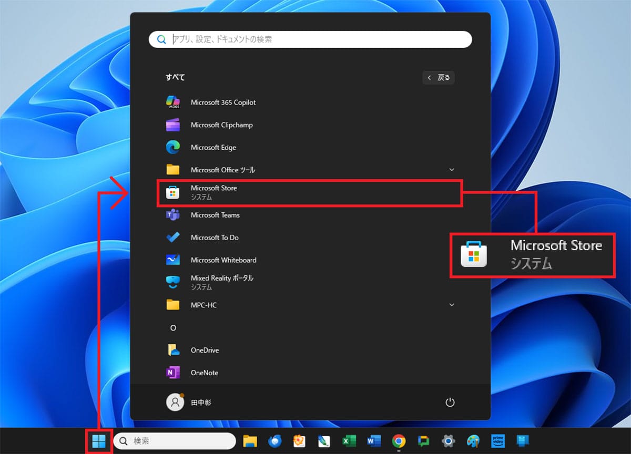Switch to Google Chrome on taskbar

399,441
